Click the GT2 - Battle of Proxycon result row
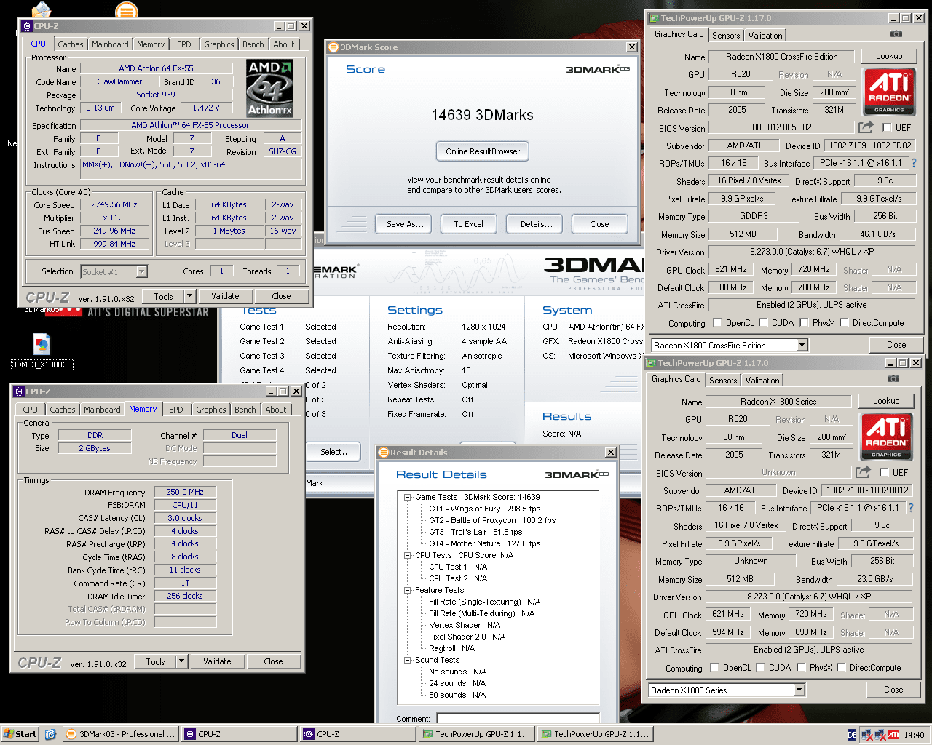The image size is (932, 745). 492,520
